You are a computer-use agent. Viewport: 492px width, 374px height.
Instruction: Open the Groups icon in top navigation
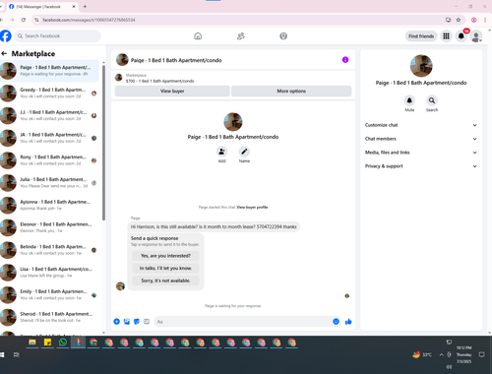pyautogui.click(x=283, y=36)
